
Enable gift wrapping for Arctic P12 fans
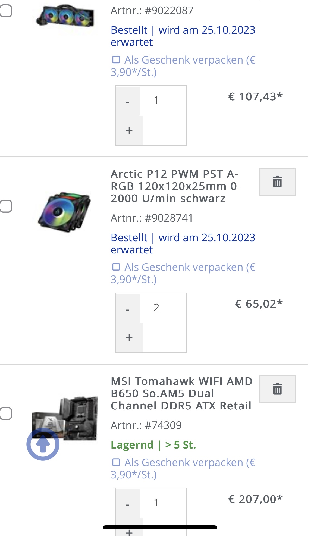[x=116, y=267]
